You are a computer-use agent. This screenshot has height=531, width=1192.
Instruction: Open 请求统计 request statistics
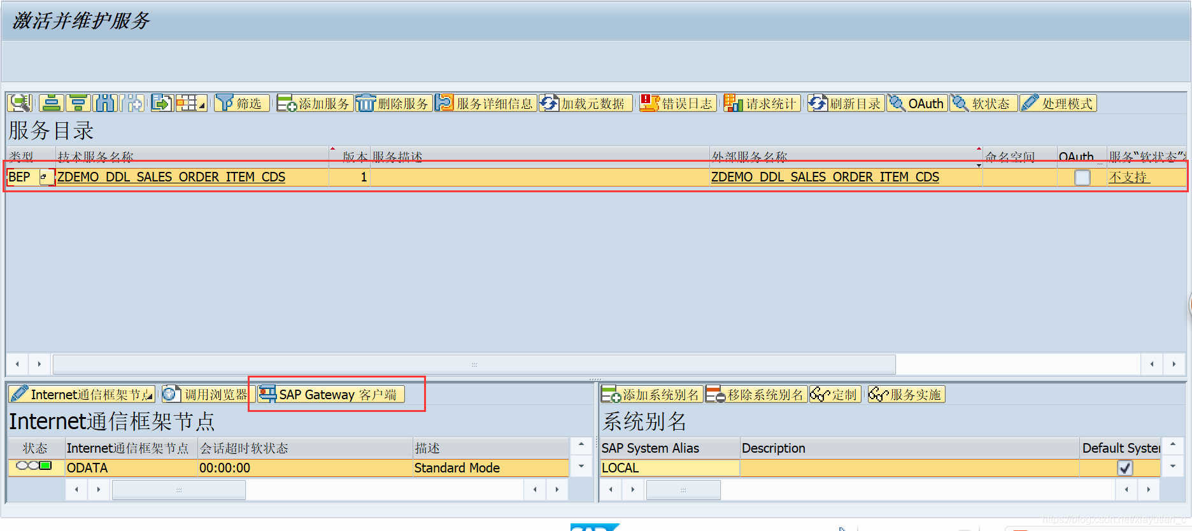762,103
